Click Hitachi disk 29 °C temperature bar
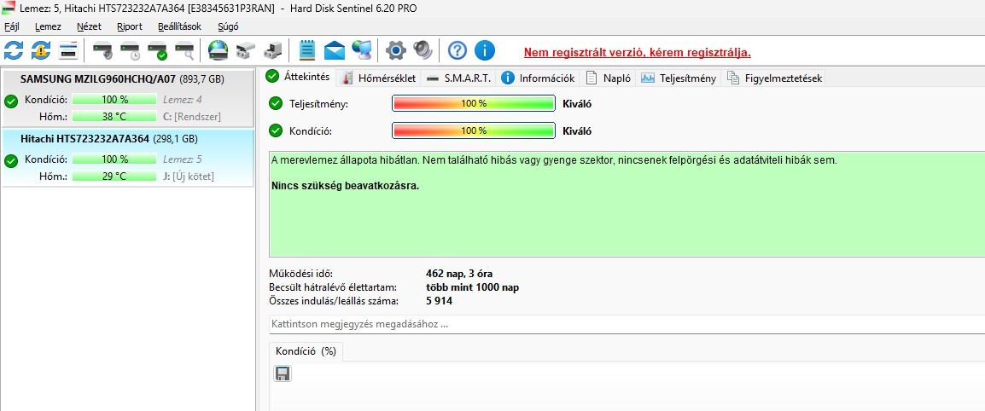This screenshot has width=985, height=411. 114,177
